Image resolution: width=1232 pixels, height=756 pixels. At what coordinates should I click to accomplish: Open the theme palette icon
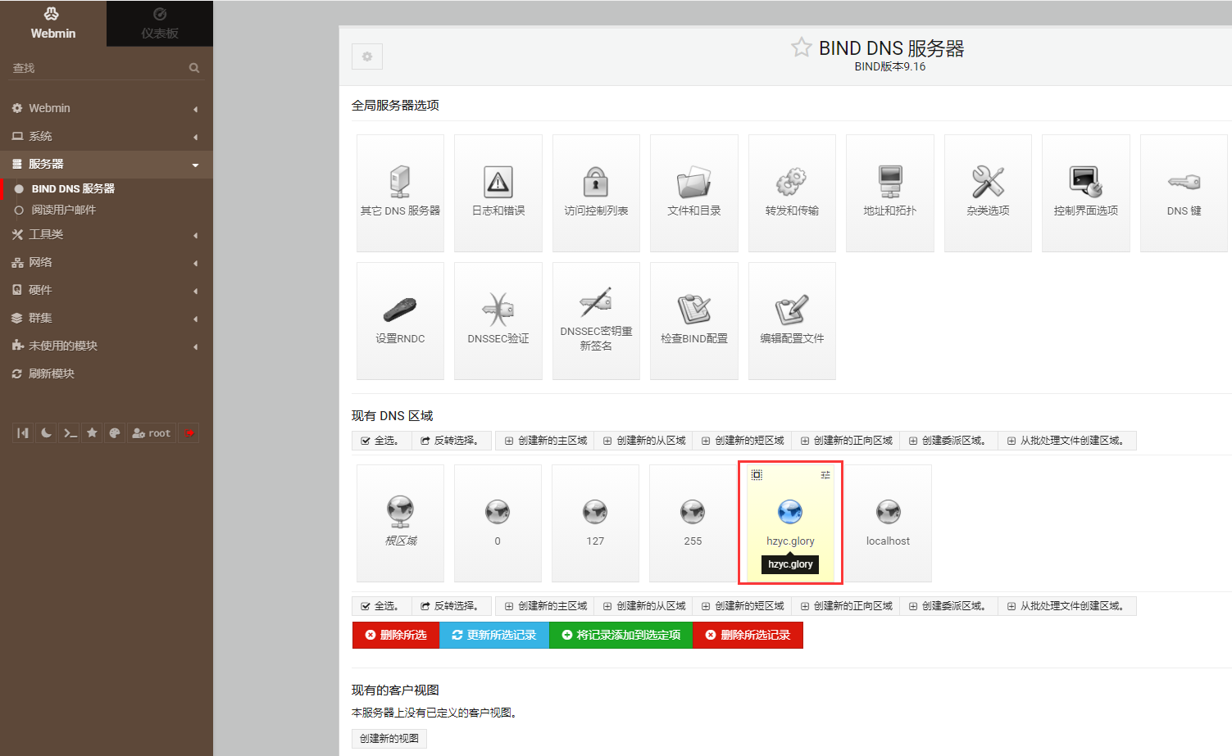coord(115,433)
